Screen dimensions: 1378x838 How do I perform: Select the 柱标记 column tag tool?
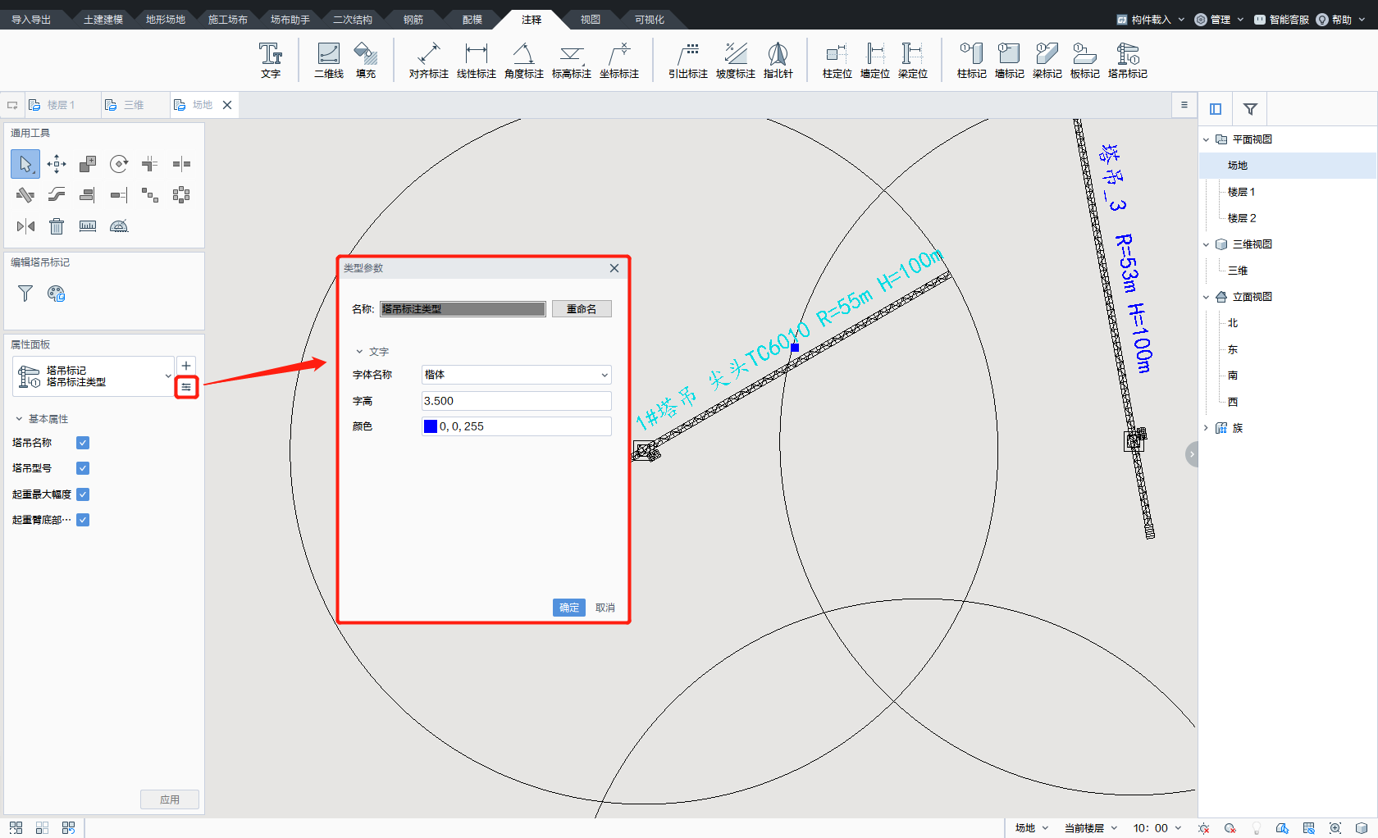(972, 61)
